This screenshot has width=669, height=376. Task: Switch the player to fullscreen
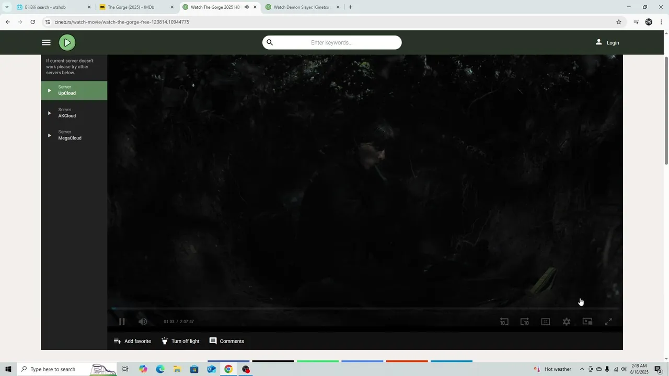tap(608, 322)
